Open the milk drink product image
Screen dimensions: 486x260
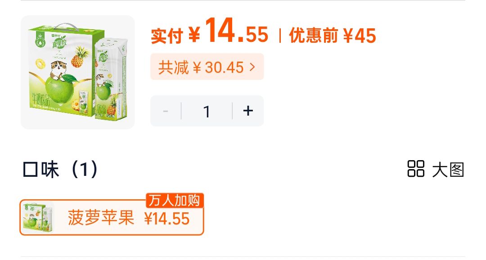click(78, 72)
